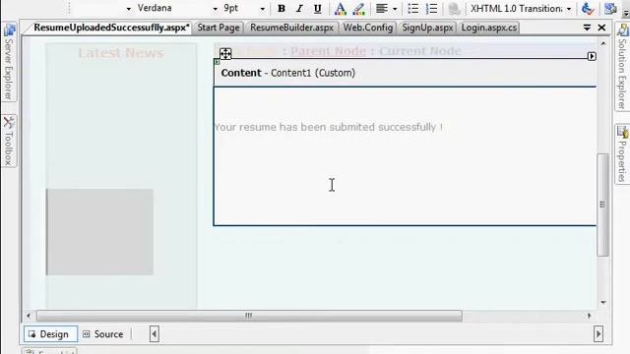Apply ordered numbered list
Screen dimensions: 630x354
click(x=431, y=9)
